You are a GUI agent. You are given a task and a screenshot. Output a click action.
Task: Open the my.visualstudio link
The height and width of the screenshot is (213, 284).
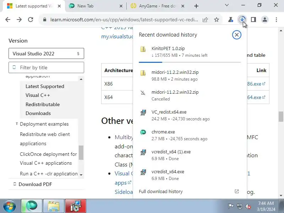pyautogui.click(x=117, y=37)
